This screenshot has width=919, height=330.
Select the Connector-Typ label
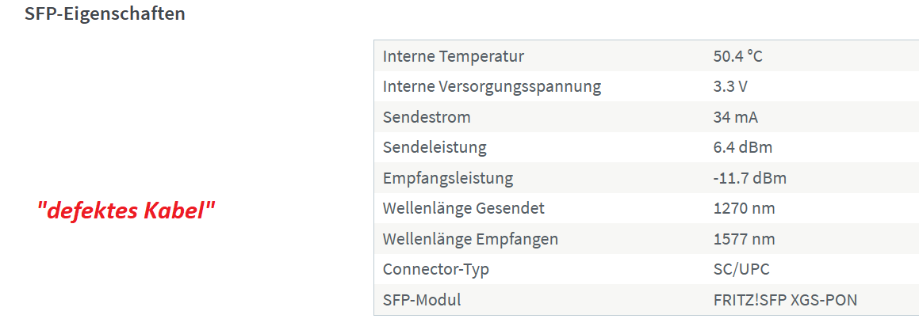(435, 270)
